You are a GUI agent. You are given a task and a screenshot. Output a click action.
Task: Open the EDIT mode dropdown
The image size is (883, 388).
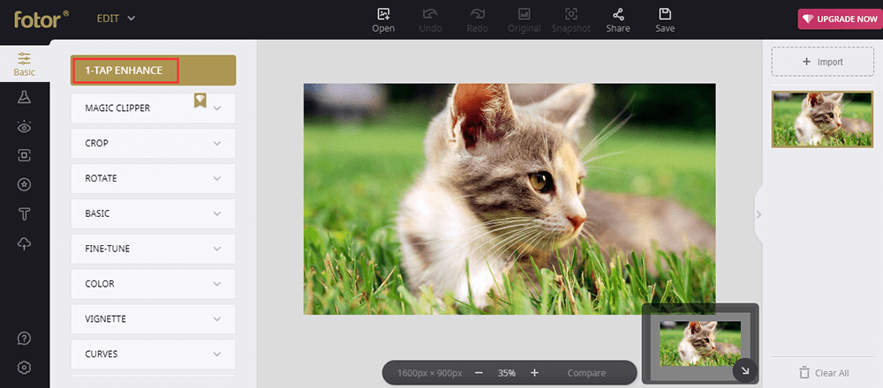(116, 18)
